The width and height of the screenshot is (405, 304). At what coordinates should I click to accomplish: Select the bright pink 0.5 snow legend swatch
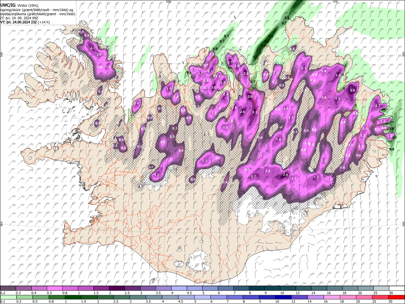[55, 288]
